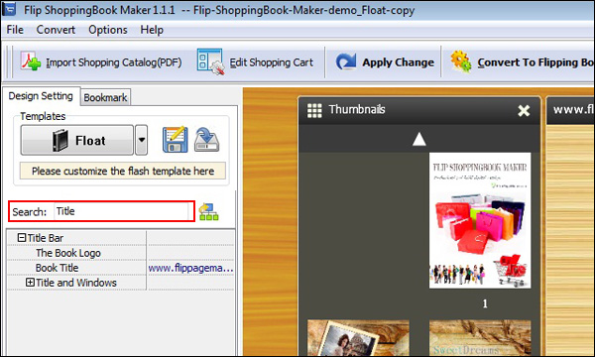The height and width of the screenshot is (357, 595).
Task: Click the Book Title value www.flippagema...
Action: tap(190, 268)
